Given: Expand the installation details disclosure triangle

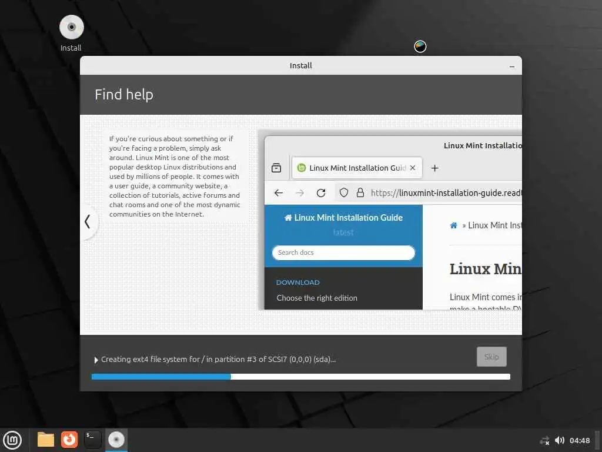Looking at the screenshot, I should point(96,360).
